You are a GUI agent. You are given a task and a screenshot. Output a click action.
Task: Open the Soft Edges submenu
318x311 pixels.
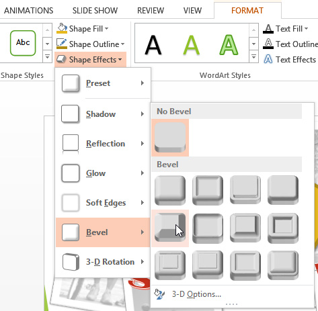[x=103, y=203]
